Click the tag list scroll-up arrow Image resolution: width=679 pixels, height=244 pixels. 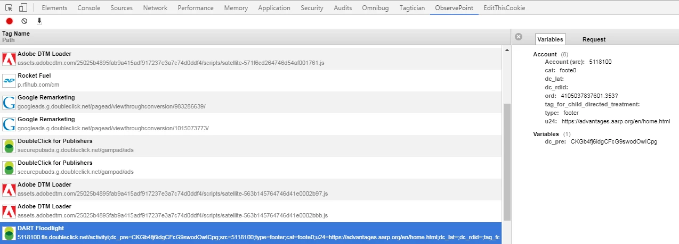coord(507,50)
